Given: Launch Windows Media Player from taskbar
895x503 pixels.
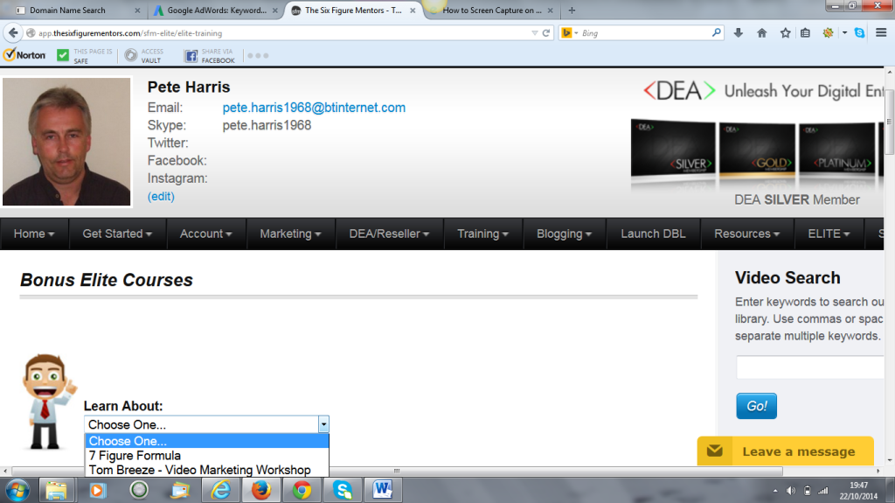Looking at the screenshot, I should (97, 491).
